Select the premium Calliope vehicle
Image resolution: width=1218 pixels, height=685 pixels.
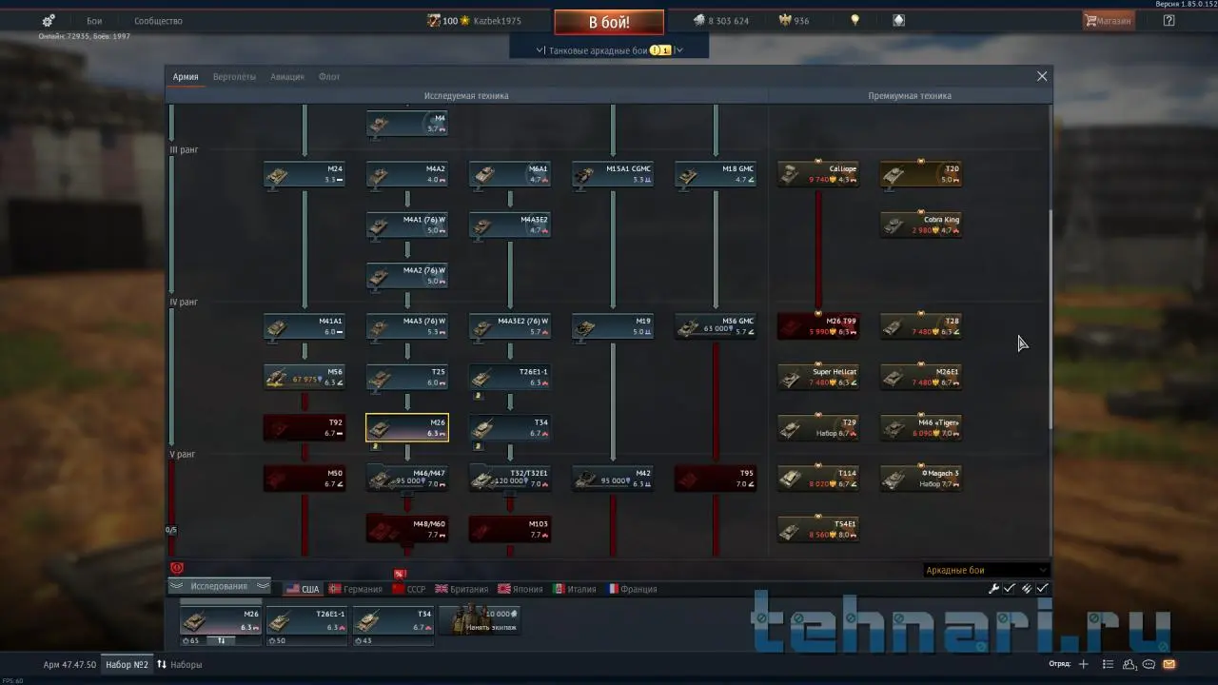click(818, 174)
